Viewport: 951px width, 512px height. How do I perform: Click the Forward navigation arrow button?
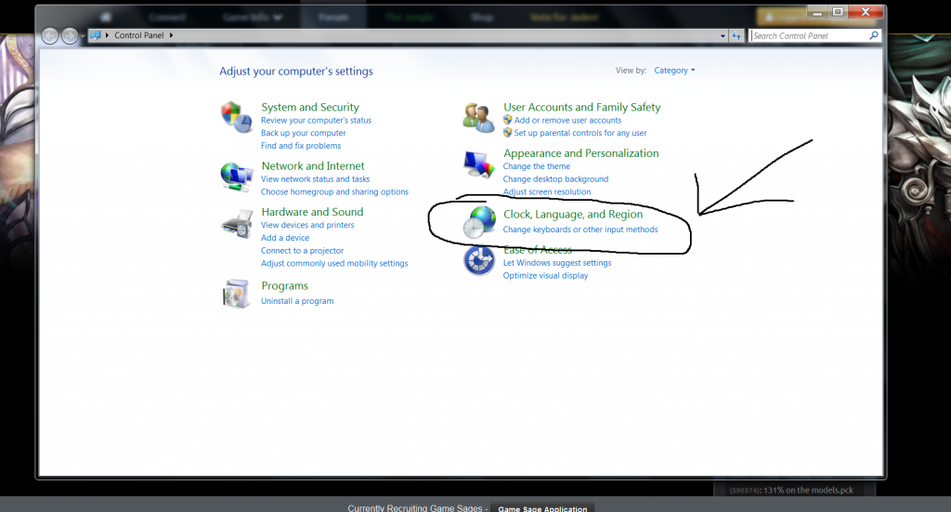(70, 36)
